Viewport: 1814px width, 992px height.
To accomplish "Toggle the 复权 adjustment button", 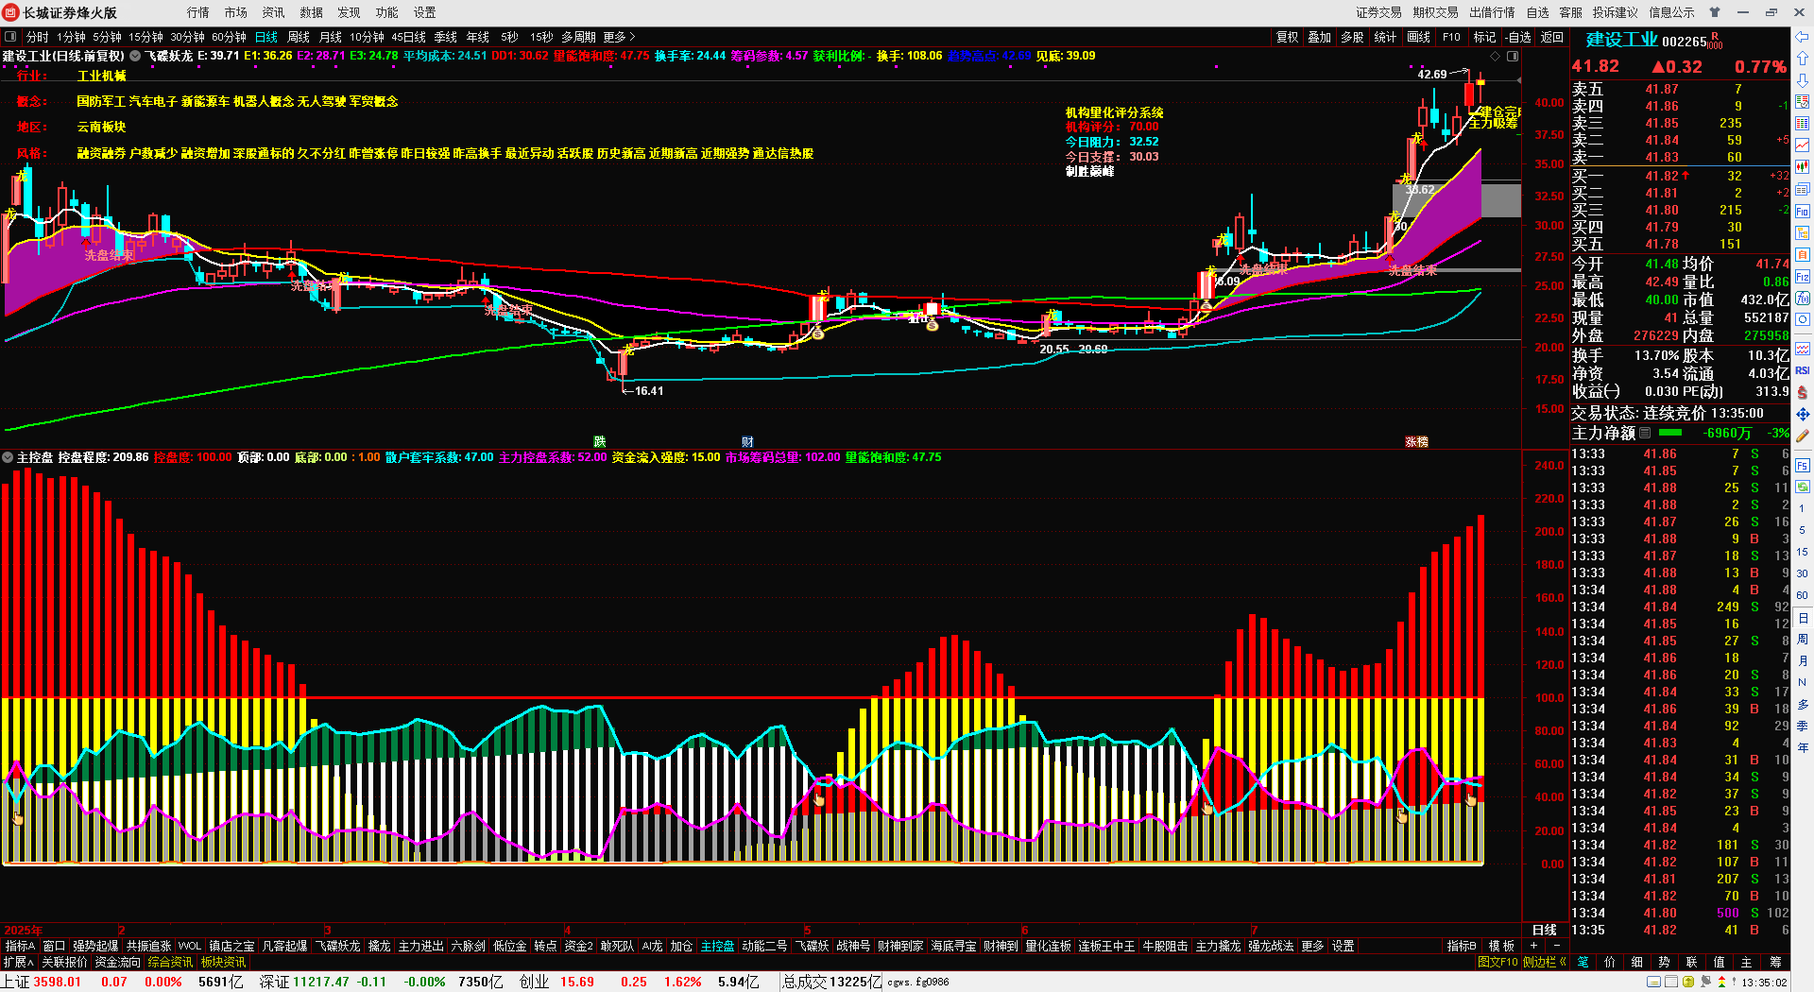I will pyautogui.click(x=1287, y=37).
